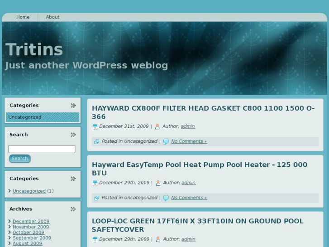Open Hayward EasyTemp Pool Heat Pump post
329x247 pixels.
200,169
